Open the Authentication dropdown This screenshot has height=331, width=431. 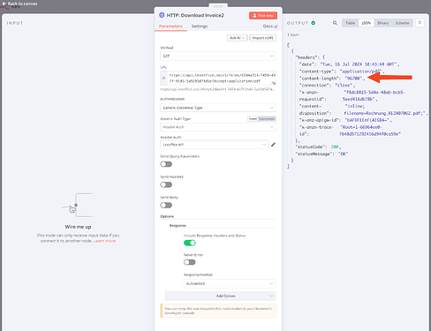(218, 108)
